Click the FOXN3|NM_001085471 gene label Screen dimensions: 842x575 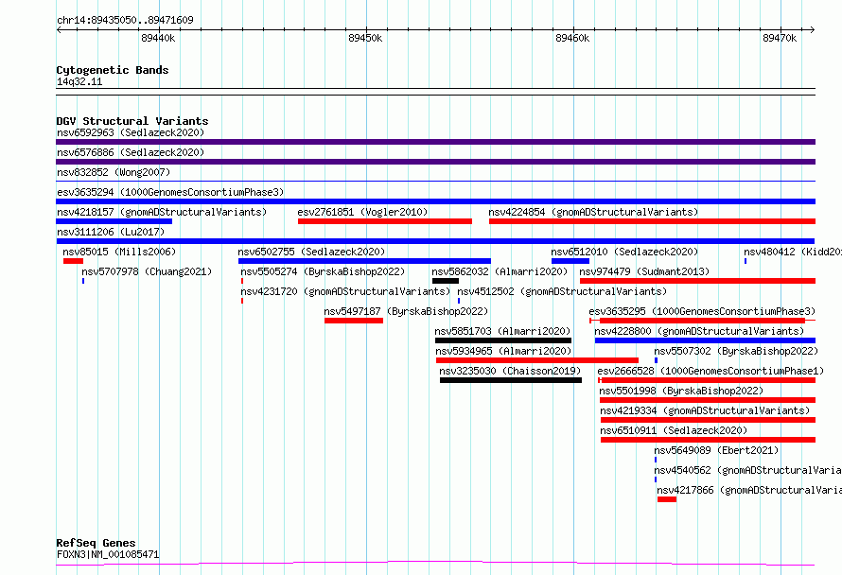point(108,554)
